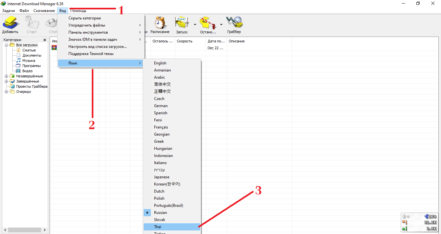Expand the Завершённые tree node
Image resolution: width=441 pixels, height=234 pixels.
click(x=6, y=81)
